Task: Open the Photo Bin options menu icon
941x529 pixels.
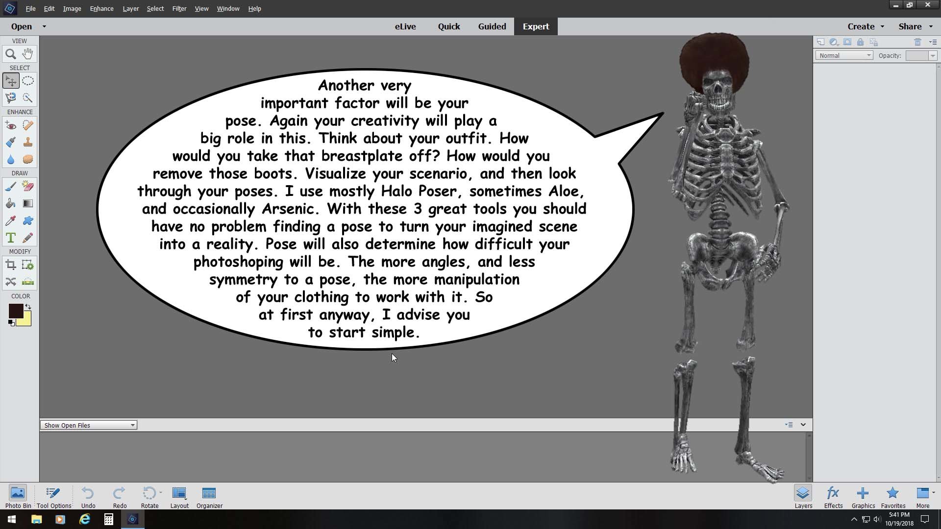Action: (x=789, y=425)
